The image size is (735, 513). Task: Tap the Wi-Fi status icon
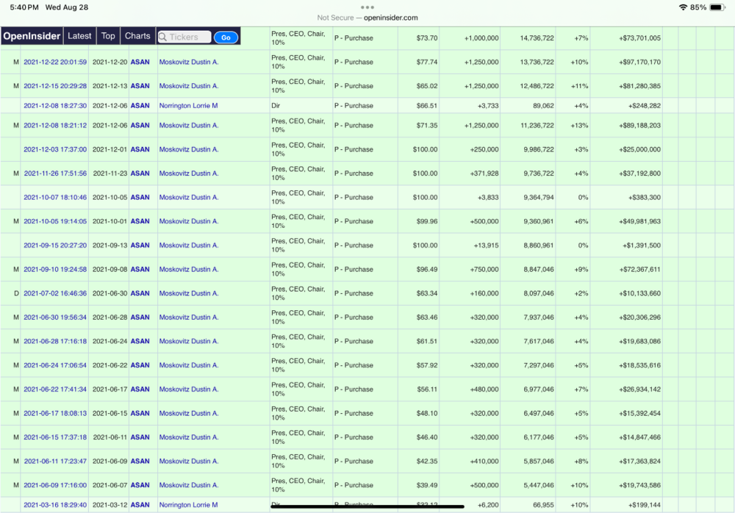(683, 7)
